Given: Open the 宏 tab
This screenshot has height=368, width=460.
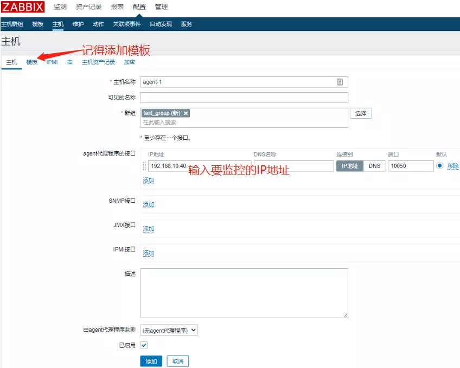Looking at the screenshot, I should coord(70,62).
